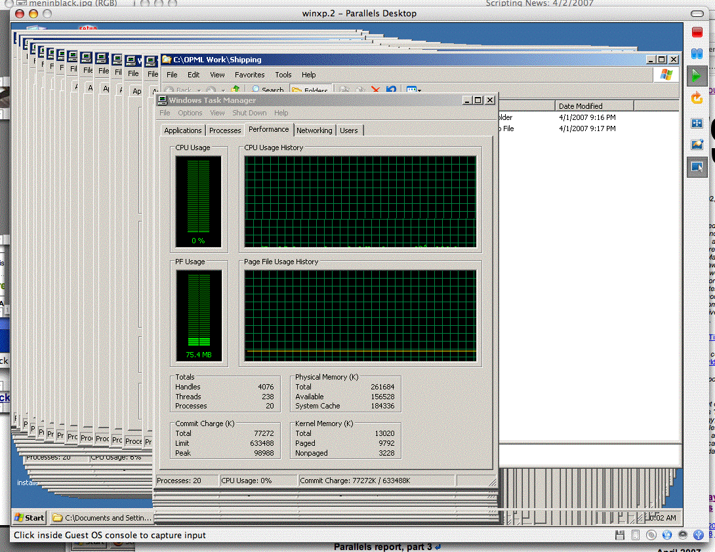Click the network globe icon in Parallels status bar
This screenshot has height=552, width=715.
(667, 536)
